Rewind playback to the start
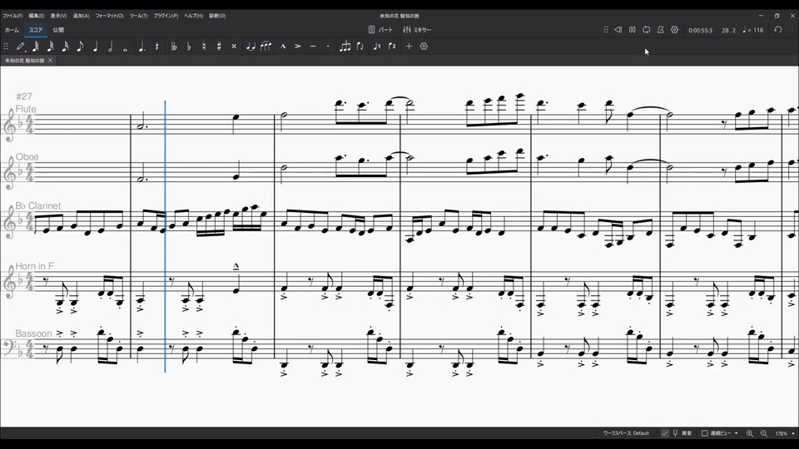The image size is (799, 449). 618,30
